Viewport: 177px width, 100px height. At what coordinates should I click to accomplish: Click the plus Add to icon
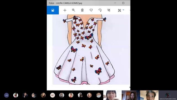point(65,10)
